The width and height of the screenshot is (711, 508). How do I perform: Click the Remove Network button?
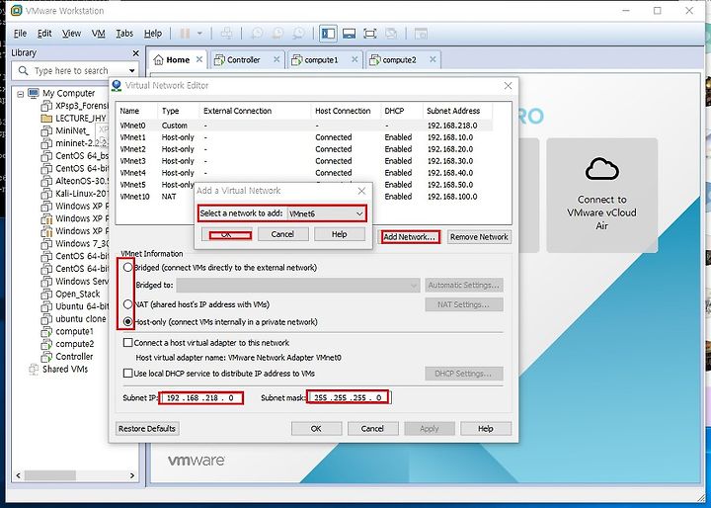479,237
